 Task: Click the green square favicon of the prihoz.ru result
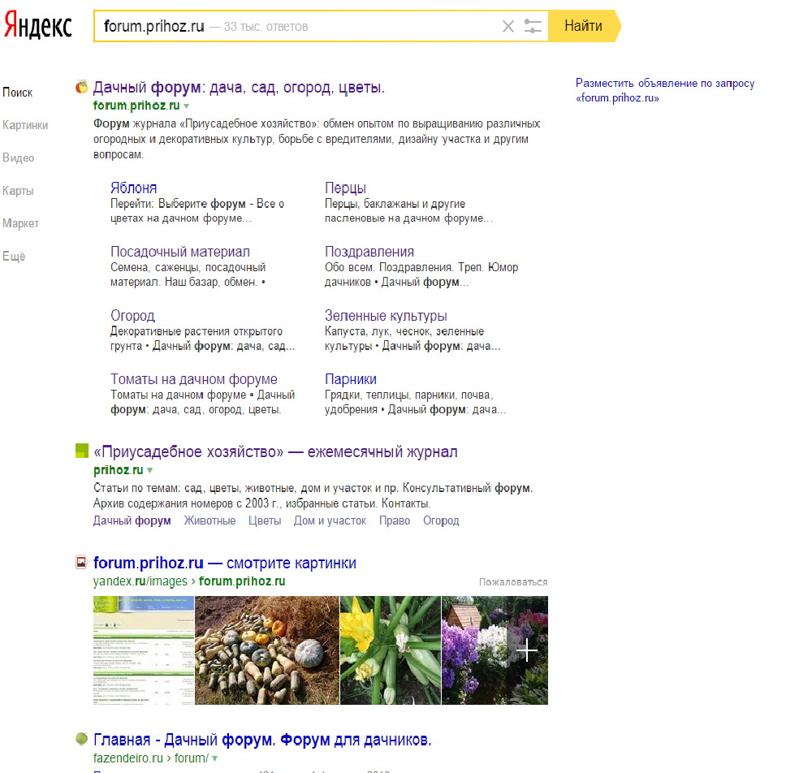coord(82,451)
